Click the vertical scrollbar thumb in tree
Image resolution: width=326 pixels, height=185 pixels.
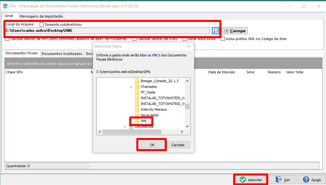[x=187, y=106]
